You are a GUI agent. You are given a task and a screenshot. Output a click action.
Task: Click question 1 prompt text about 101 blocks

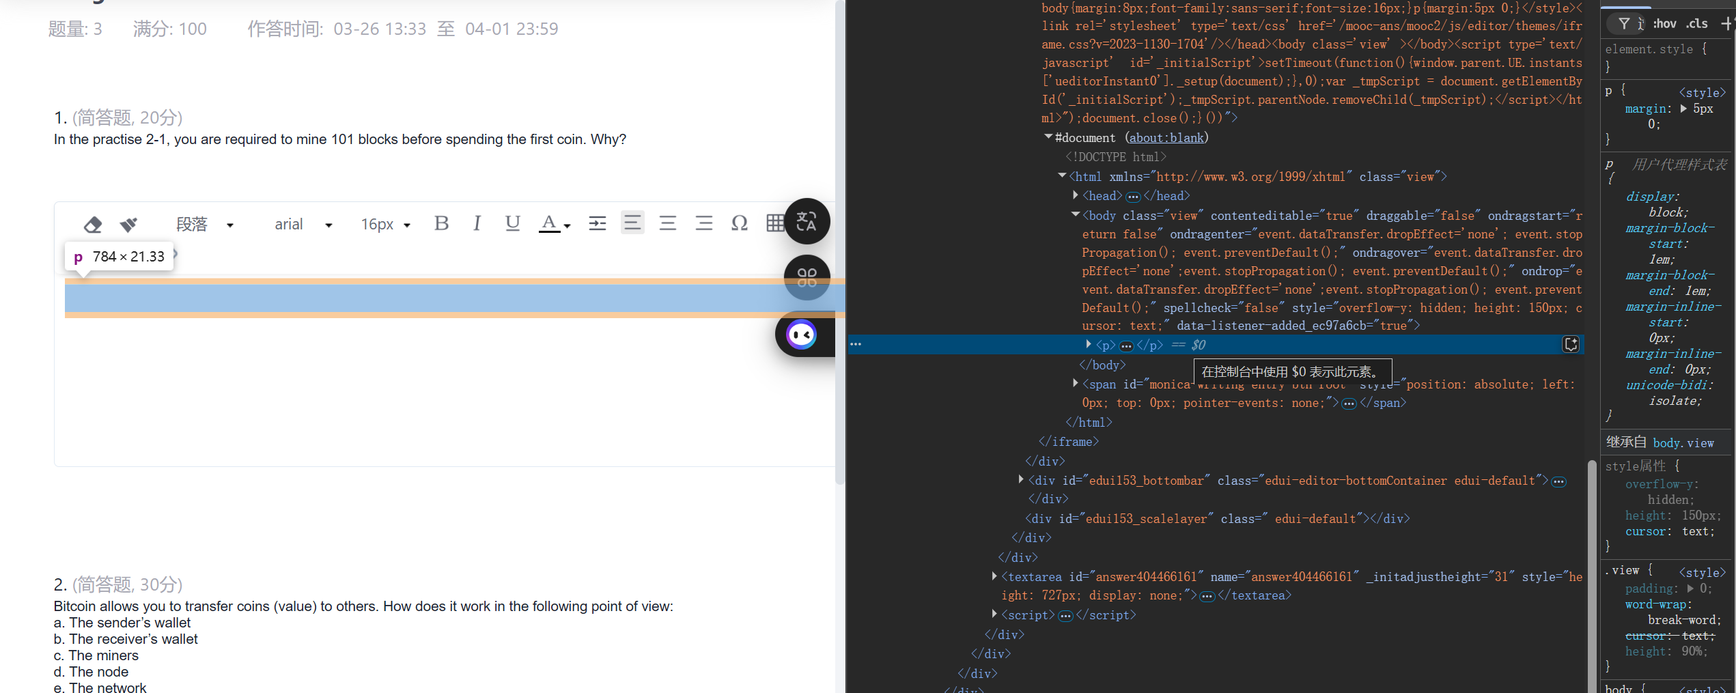tap(340, 139)
